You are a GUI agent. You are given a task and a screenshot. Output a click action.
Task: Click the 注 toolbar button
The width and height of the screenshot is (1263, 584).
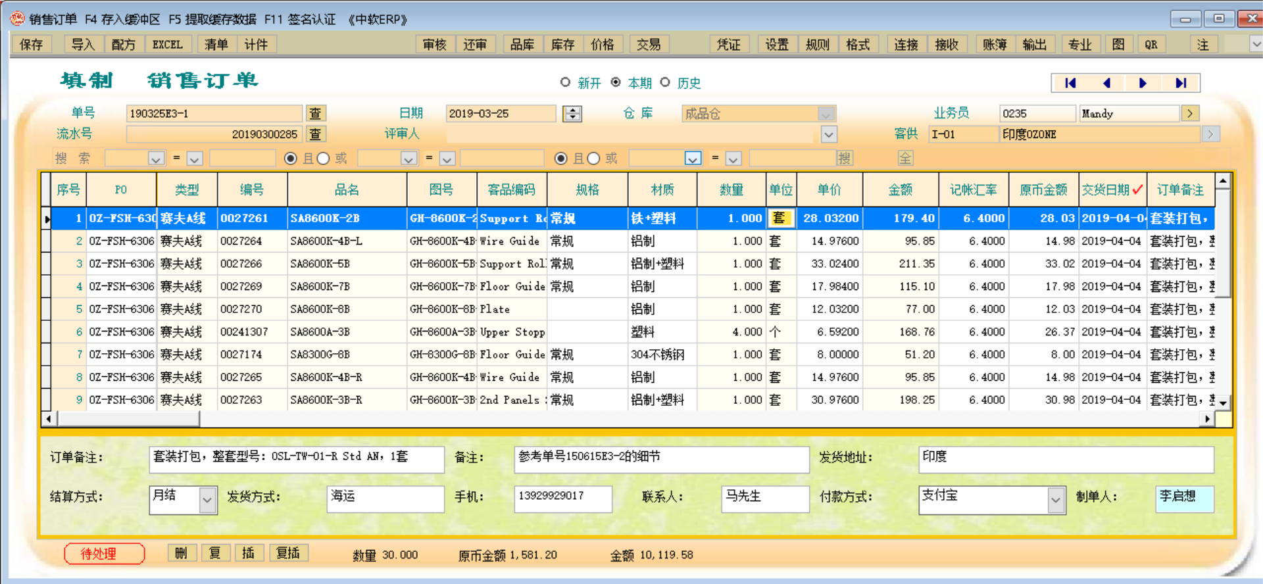[1203, 45]
